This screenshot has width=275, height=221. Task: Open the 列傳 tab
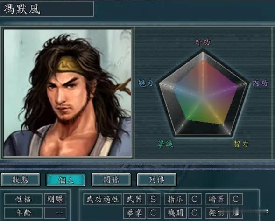pyautogui.click(x=156, y=180)
